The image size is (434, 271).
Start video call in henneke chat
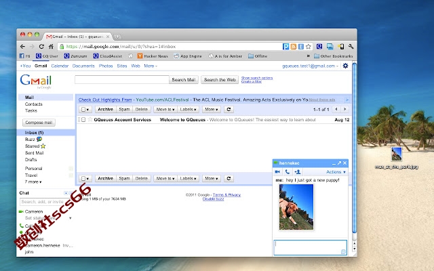click(x=277, y=171)
